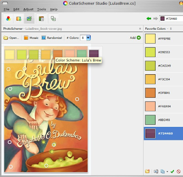Open the contrast analyzer toolbar icon

point(53,19)
